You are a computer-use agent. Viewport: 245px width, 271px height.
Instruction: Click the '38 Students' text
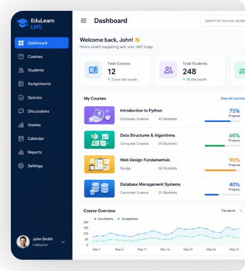(167, 144)
